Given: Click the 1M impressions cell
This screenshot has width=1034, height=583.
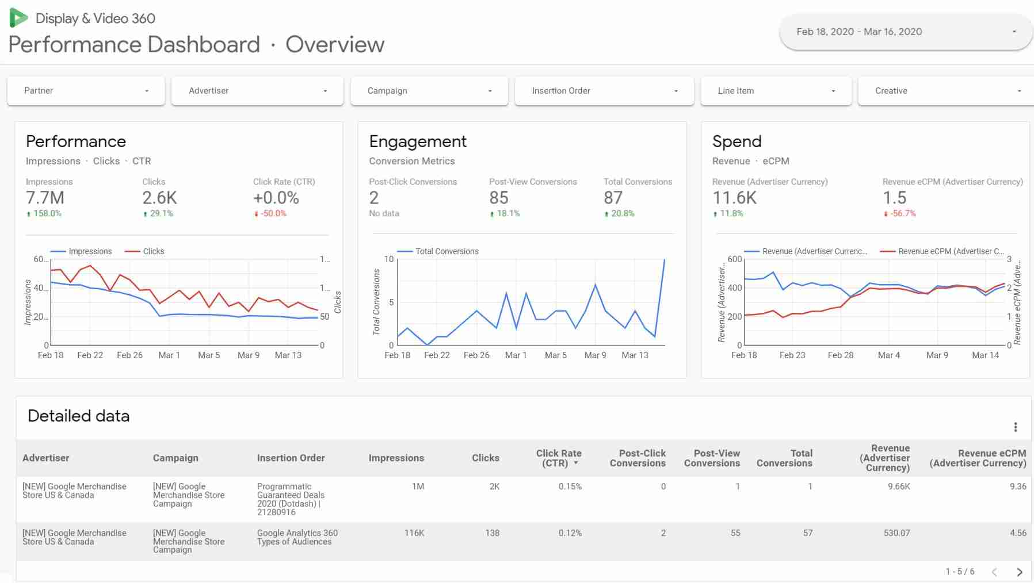Looking at the screenshot, I should coord(418,486).
